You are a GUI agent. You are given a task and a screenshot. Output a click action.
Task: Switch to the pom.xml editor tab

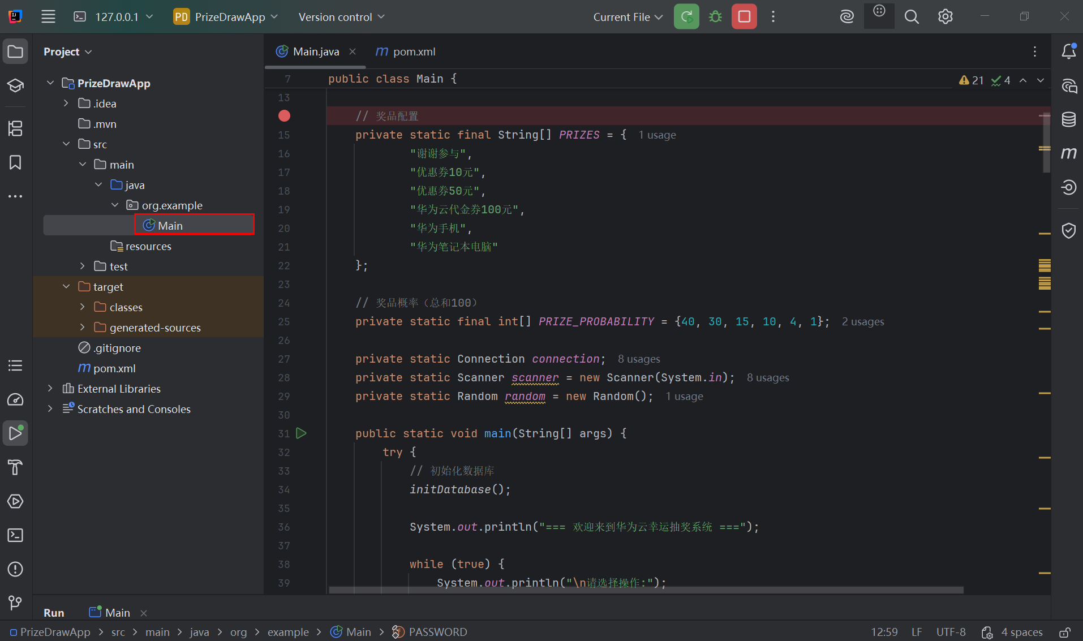point(413,51)
